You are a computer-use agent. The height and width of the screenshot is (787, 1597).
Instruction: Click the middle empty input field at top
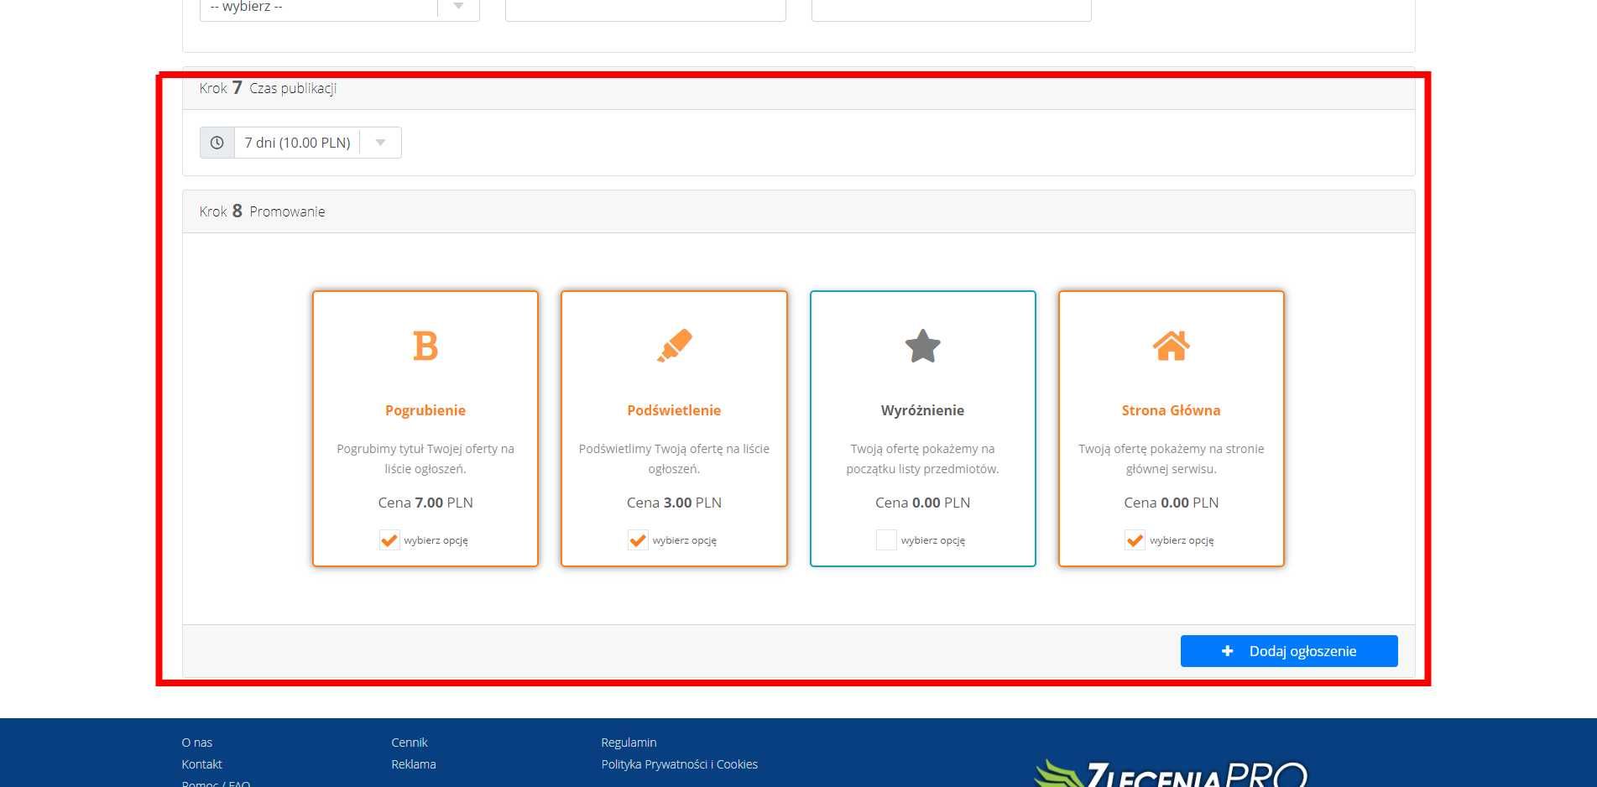pyautogui.click(x=645, y=8)
